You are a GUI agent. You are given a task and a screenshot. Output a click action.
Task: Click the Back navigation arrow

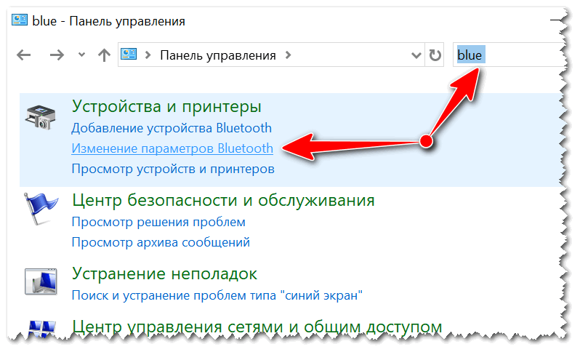coord(24,55)
